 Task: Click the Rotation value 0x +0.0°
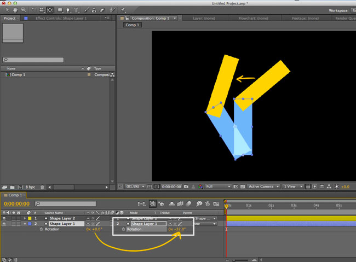click(x=94, y=229)
